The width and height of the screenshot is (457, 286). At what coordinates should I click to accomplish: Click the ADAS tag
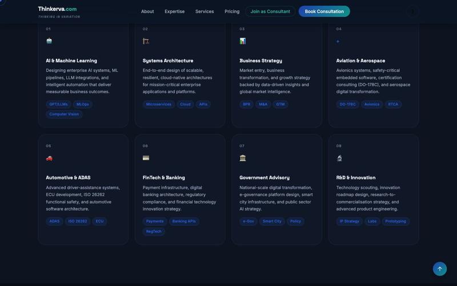[x=54, y=221]
